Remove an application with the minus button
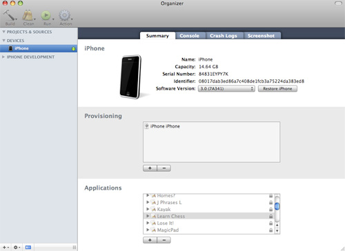Image resolution: width=345 pixels, height=251 pixels. (x=164, y=240)
